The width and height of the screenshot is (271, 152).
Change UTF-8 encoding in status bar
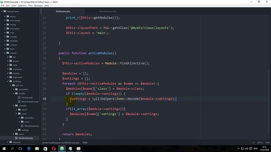tap(260, 143)
